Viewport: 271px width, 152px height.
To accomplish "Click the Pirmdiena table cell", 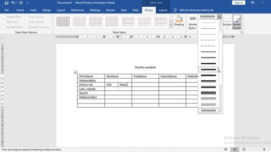I will [91, 76].
